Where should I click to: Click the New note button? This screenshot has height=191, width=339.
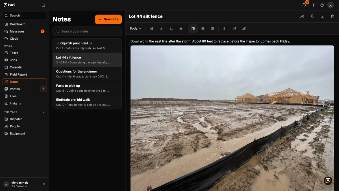point(108,19)
